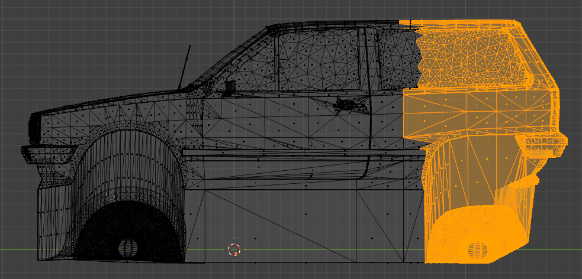The height and width of the screenshot is (279, 582).
Task: Click the side skirt strip below the doors
Action: (296, 153)
